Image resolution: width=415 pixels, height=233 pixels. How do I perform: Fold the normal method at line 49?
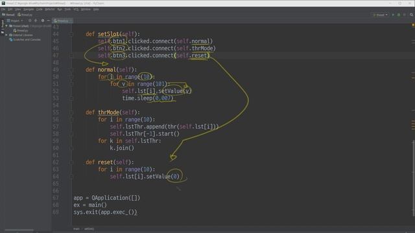pyautogui.click(x=71, y=70)
